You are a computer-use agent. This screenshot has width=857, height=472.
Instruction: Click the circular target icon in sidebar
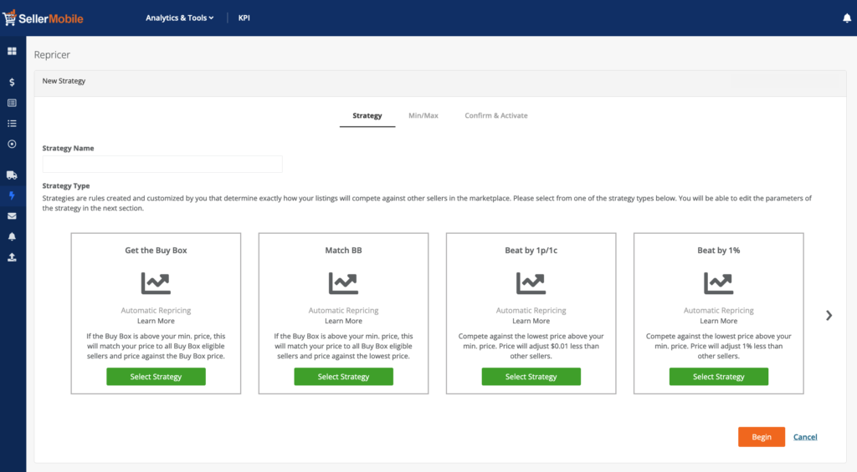[x=12, y=144]
